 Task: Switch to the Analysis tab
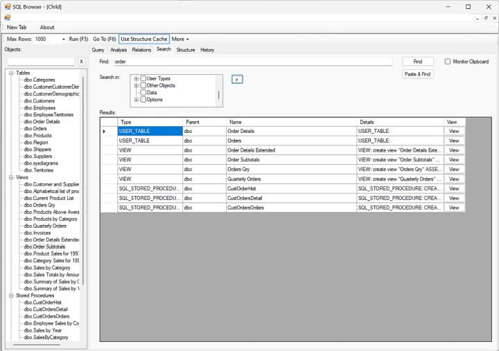point(119,50)
